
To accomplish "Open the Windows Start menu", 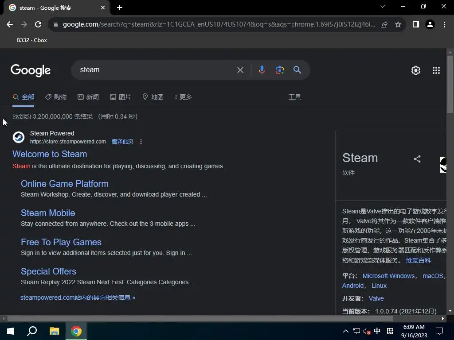I will pyautogui.click(x=11, y=331).
